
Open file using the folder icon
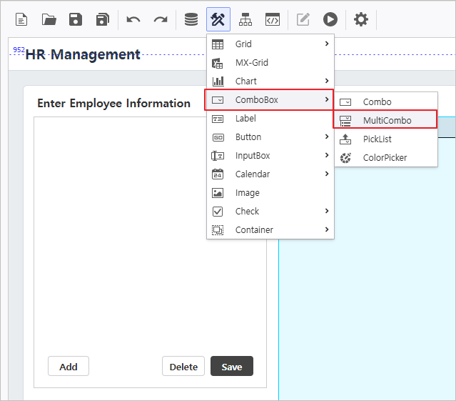49,19
